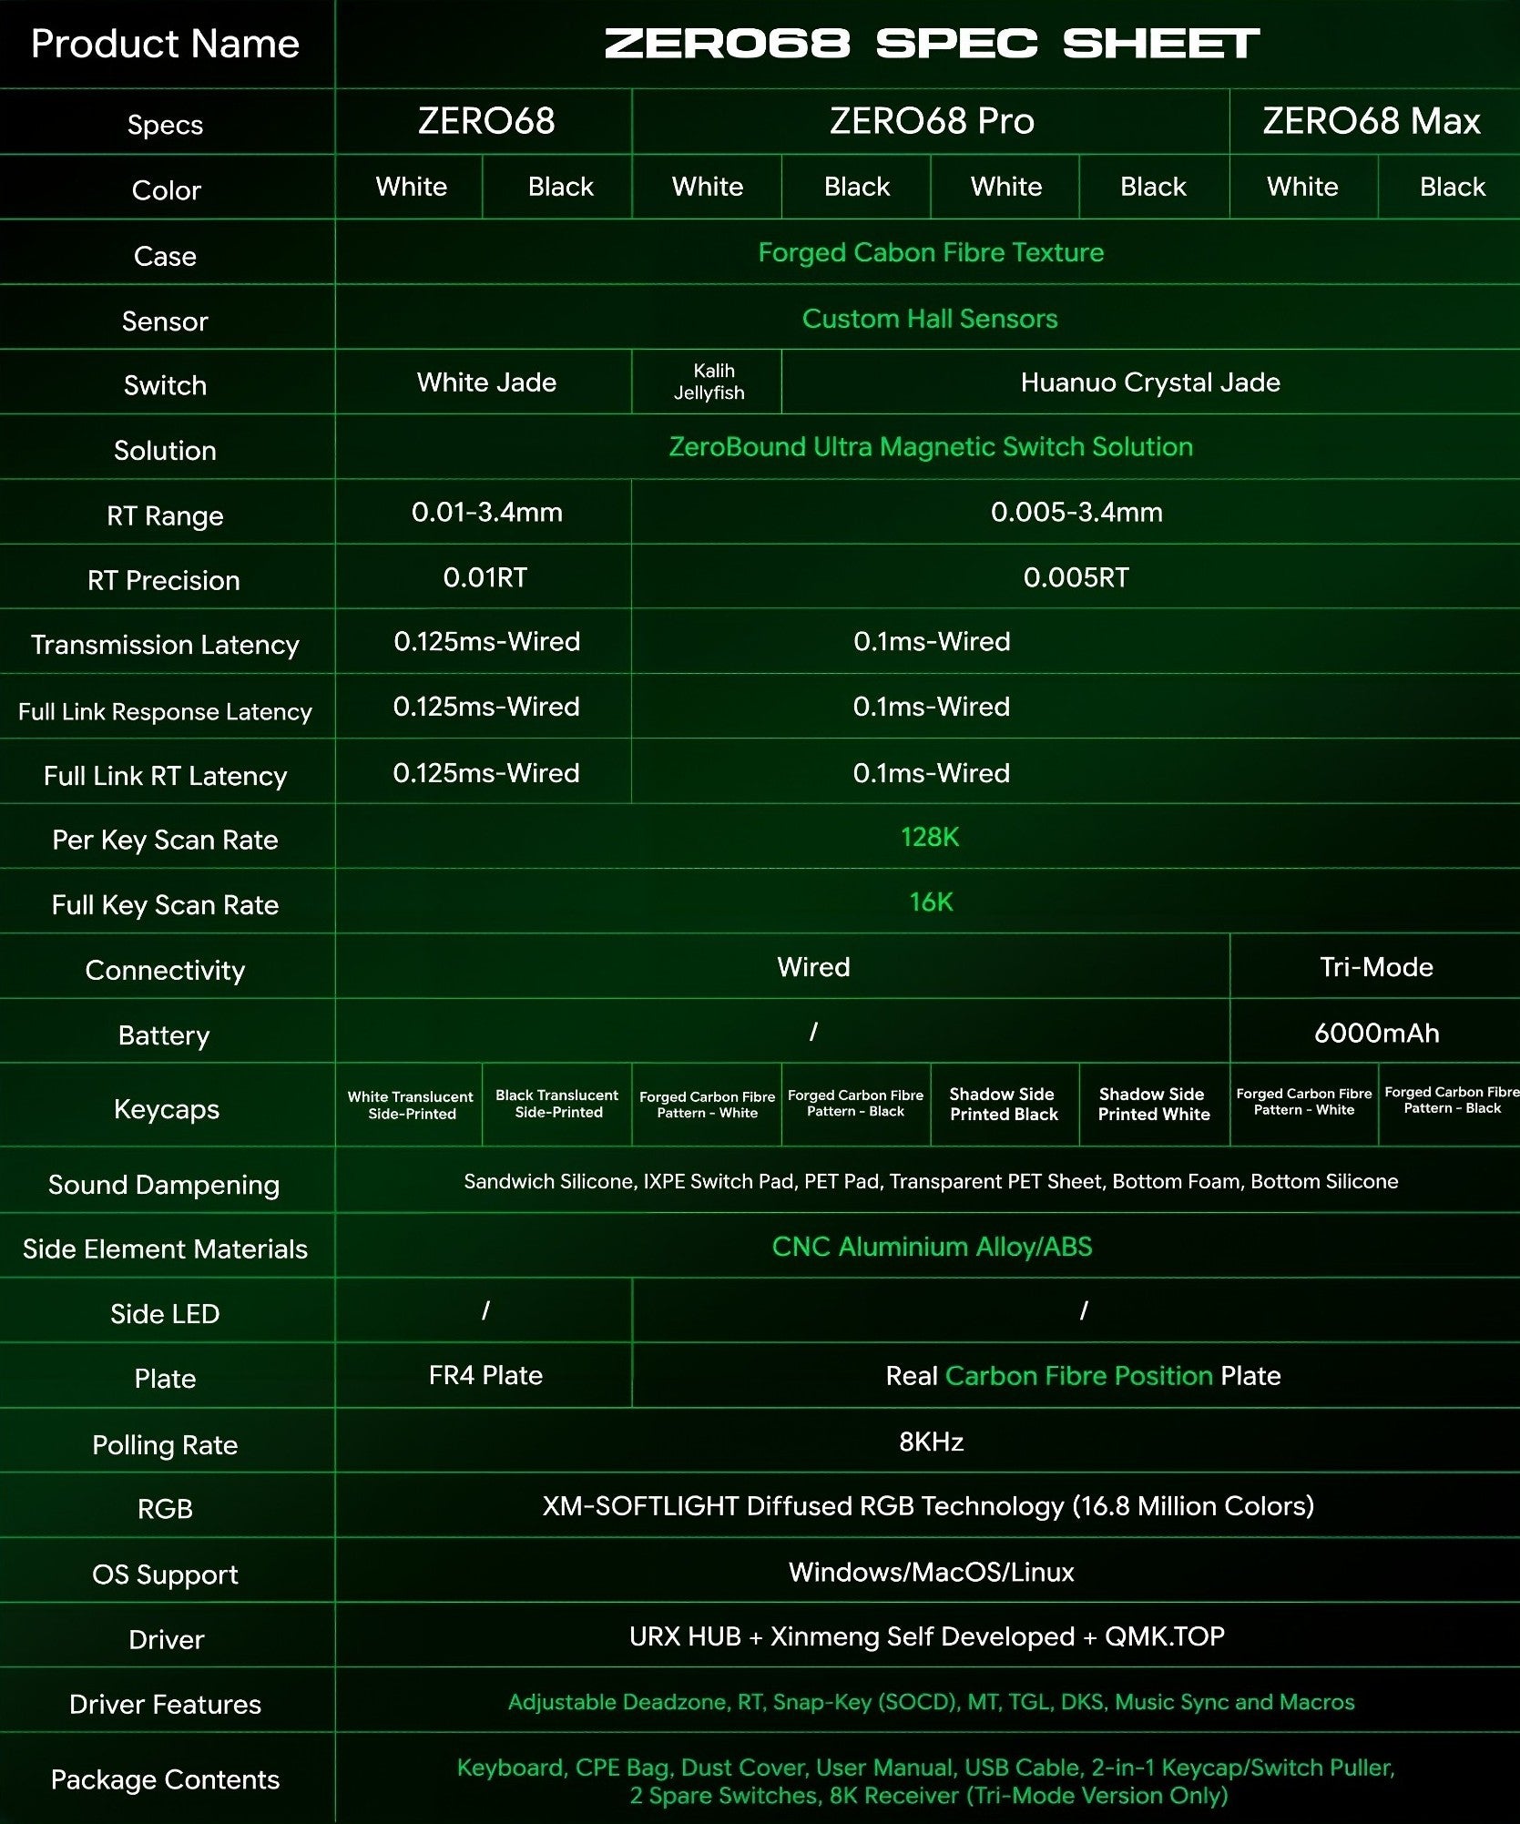Click ZeroBound Ultra Magnetic Switch Solution
Screen dimensions: 1520x1824
pos(931,447)
